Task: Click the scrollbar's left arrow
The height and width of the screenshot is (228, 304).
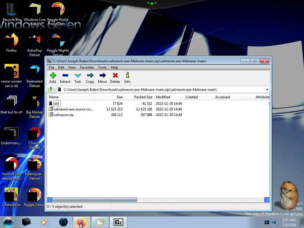Action: coord(50,199)
